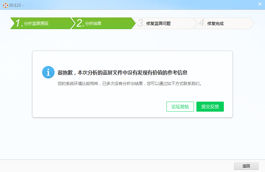Image resolution: width=265 pixels, height=172 pixels.
Task: Open forum post via 论坛发帖 button
Action: (x=180, y=107)
